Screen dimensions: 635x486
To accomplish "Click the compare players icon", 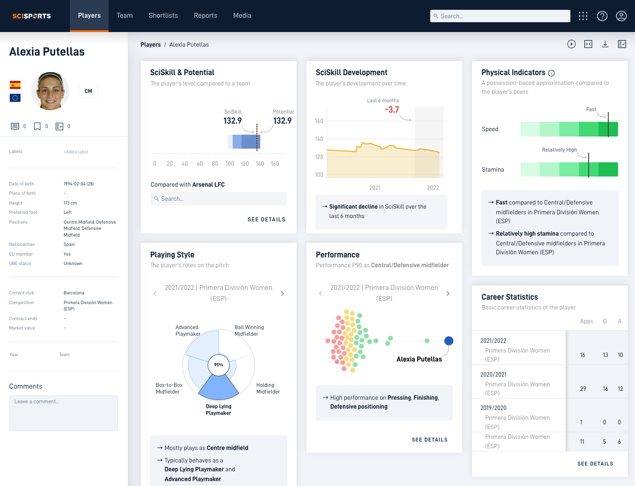I will pos(588,44).
